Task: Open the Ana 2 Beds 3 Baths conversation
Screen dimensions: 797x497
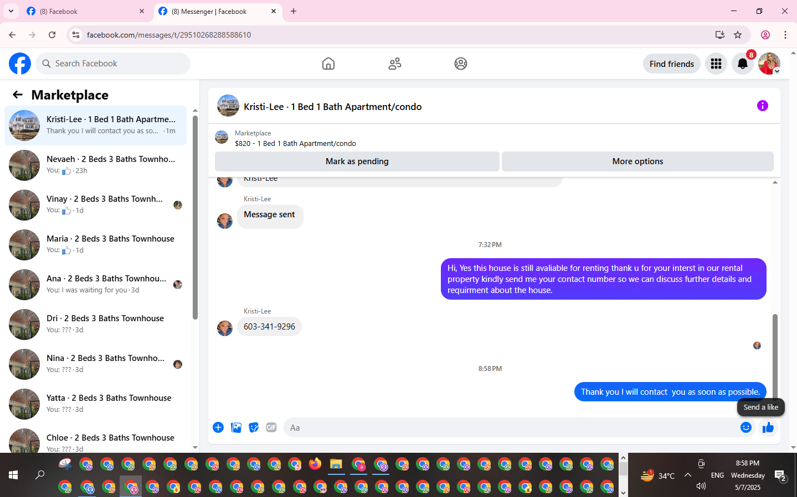Action: 95,284
